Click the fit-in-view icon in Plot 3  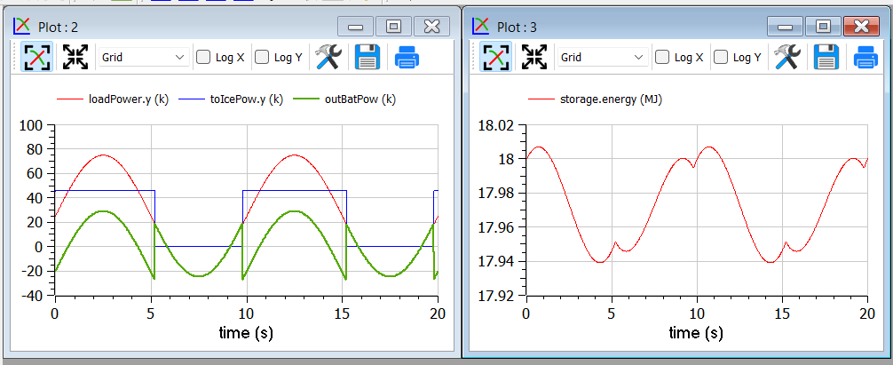(x=534, y=58)
